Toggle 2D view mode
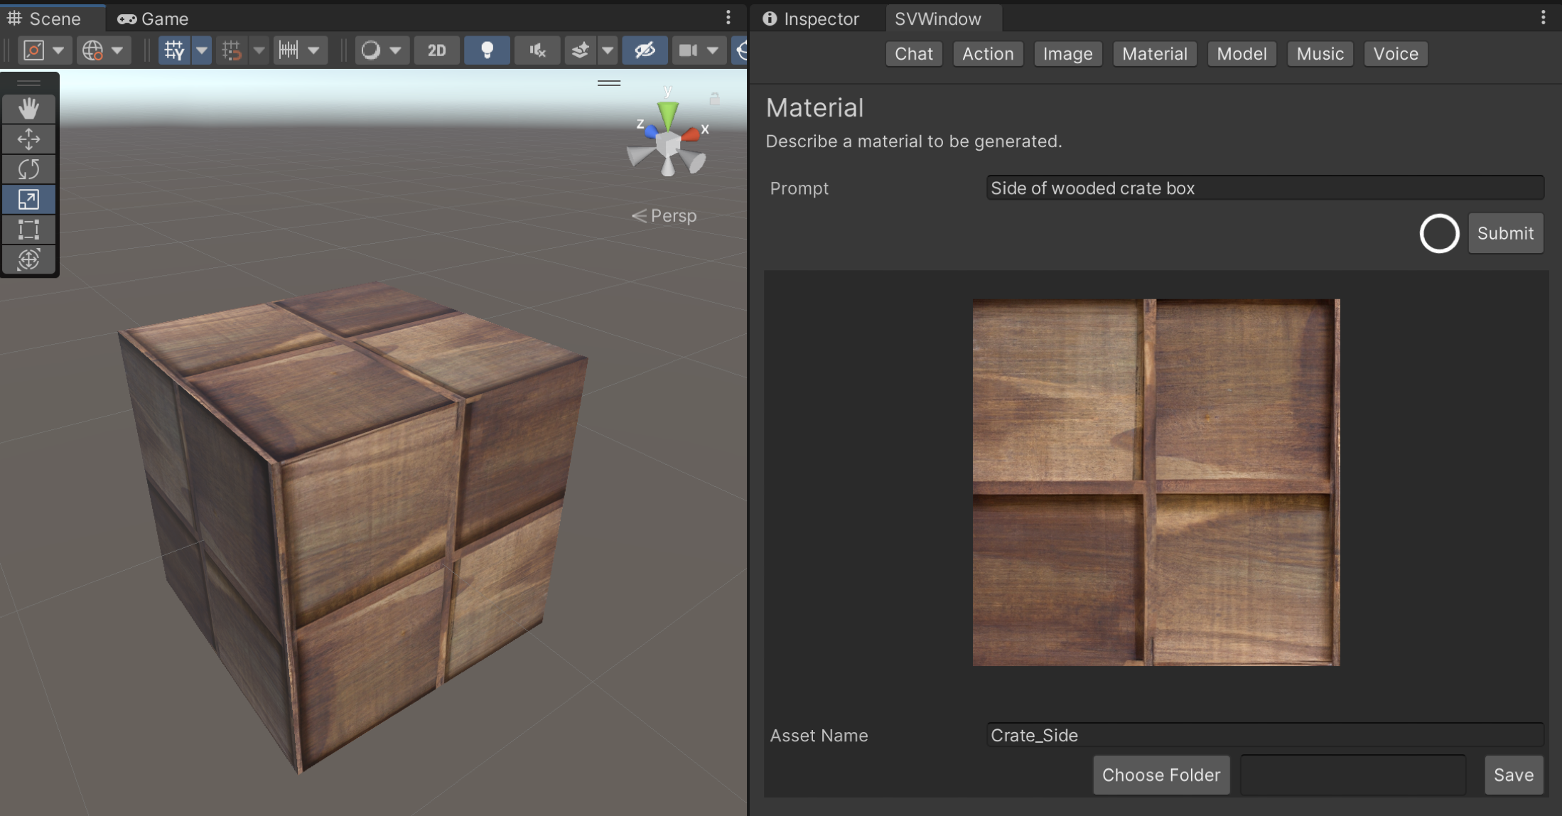The width and height of the screenshot is (1562, 816). [436, 50]
